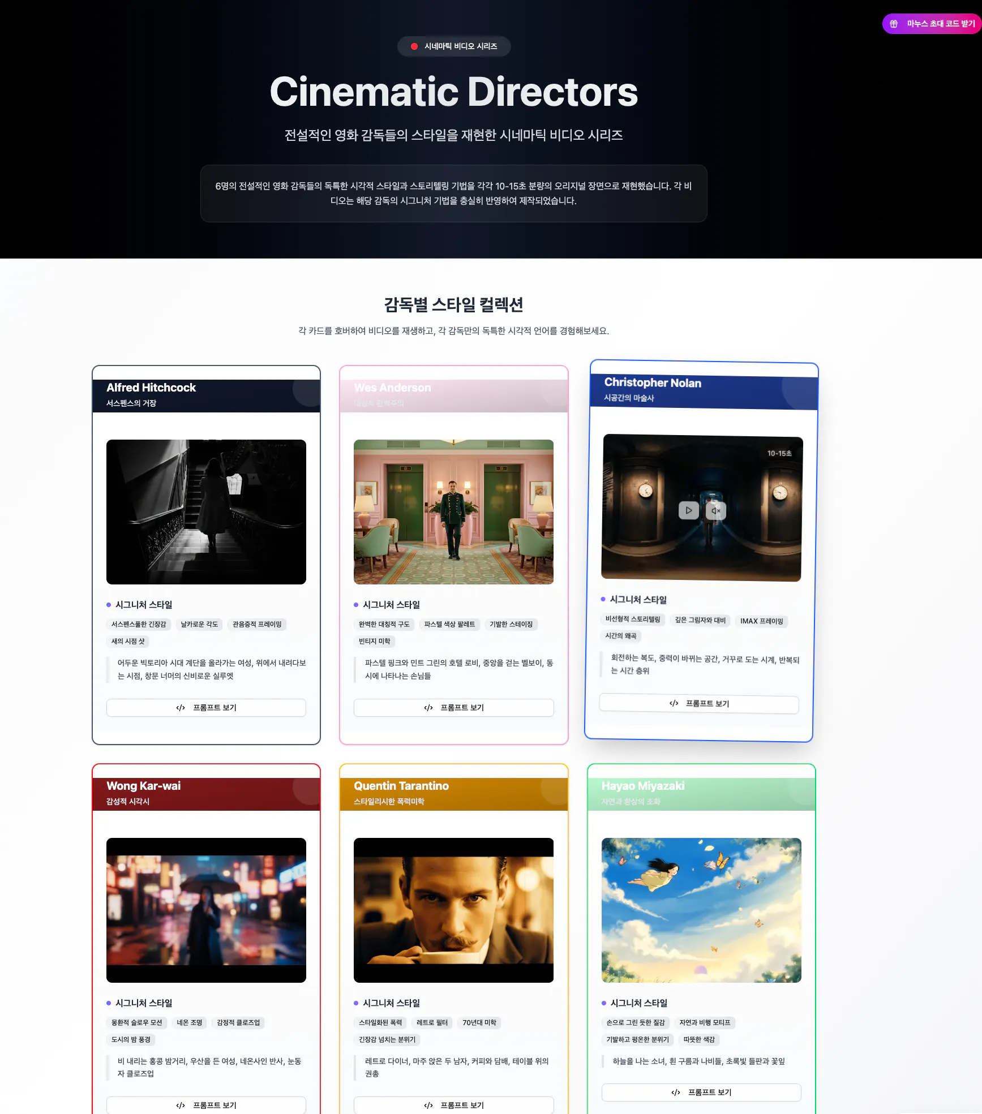The image size is (982, 1114).
Task: Click the 네온 조명 tag
Action: point(190,1023)
